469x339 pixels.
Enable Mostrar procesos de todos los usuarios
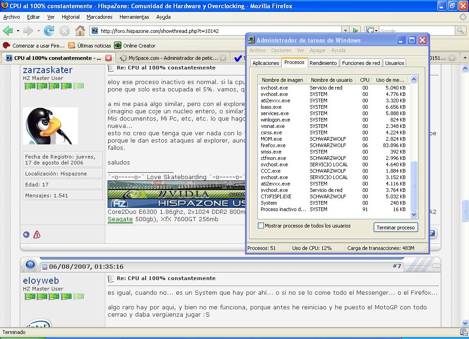click(x=261, y=226)
